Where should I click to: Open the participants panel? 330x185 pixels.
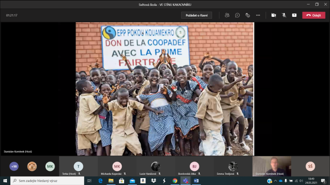227,15
